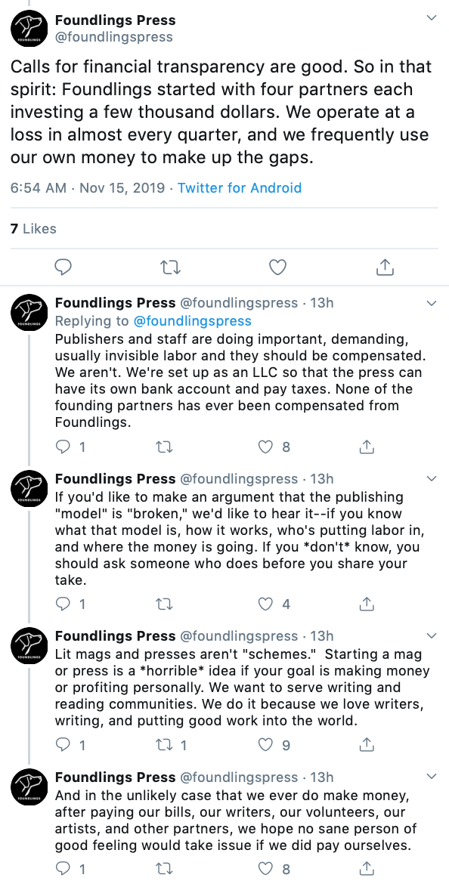Open @foundlingspress link in Replying to
Image resolution: width=449 pixels, height=884 pixels.
[192, 321]
